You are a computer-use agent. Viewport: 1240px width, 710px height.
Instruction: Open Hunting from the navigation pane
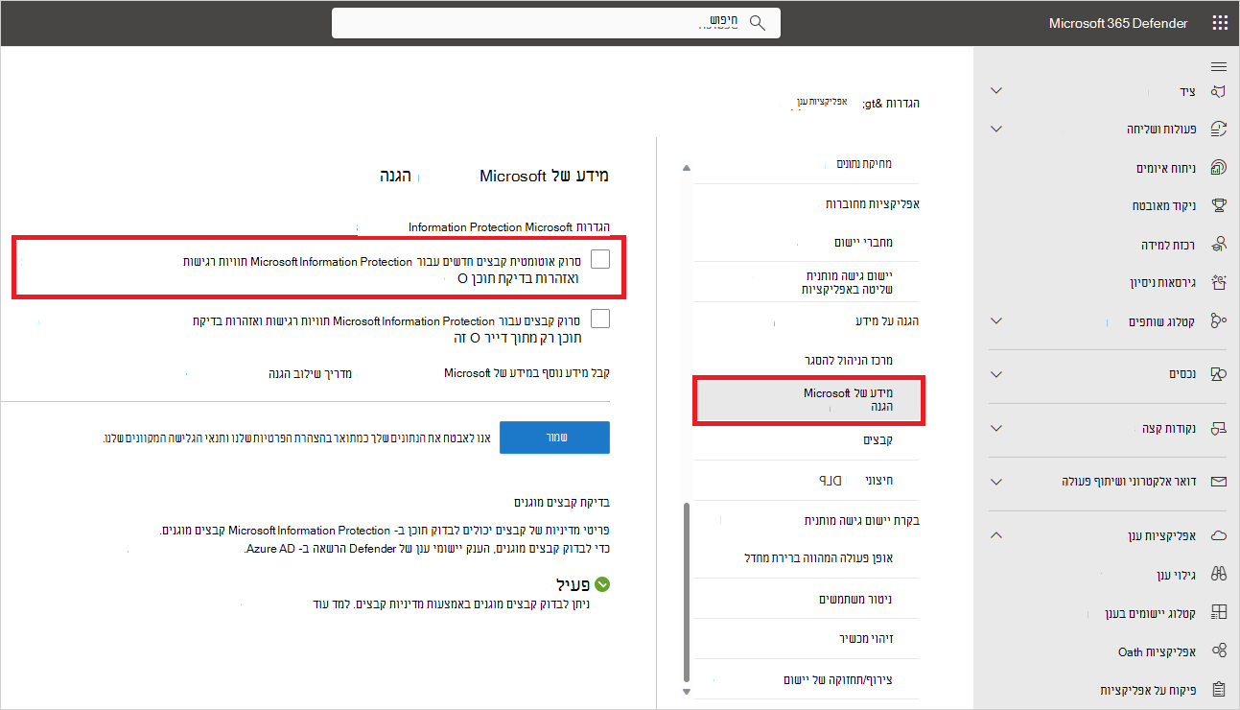tap(1188, 89)
